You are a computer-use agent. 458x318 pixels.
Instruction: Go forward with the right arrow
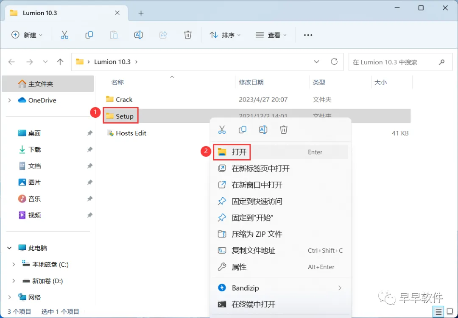pyautogui.click(x=30, y=62)
